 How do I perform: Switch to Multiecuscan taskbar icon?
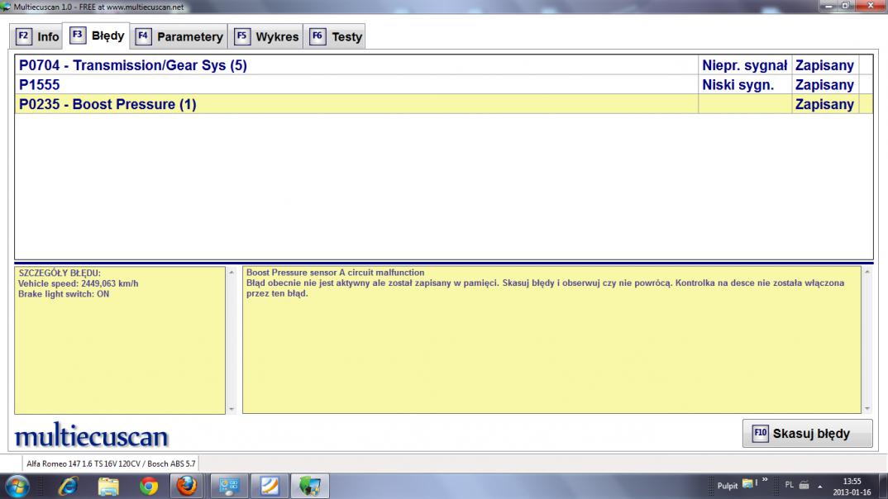pos(310,486)
